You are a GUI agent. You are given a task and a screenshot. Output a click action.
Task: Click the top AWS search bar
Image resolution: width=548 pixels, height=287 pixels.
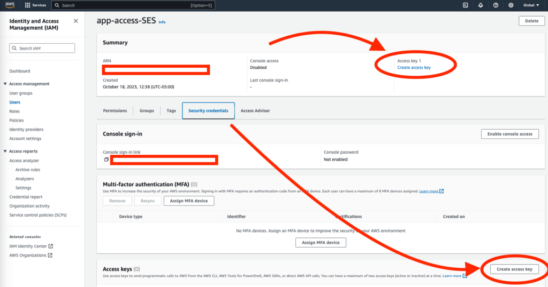coord(133,5)
